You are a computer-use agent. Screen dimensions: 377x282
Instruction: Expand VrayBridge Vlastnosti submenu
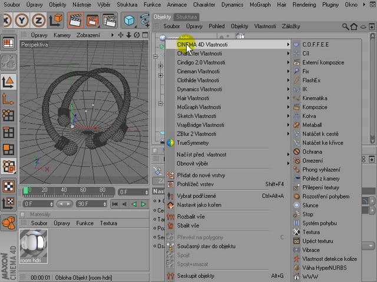pyautogui.click(x=228, y=125)
